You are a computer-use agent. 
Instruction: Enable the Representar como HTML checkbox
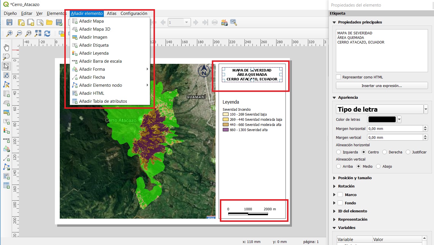pyautogui.click(x=339, y=77)
